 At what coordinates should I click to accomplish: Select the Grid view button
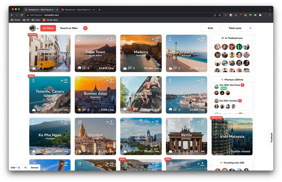(x=210, y=28)
